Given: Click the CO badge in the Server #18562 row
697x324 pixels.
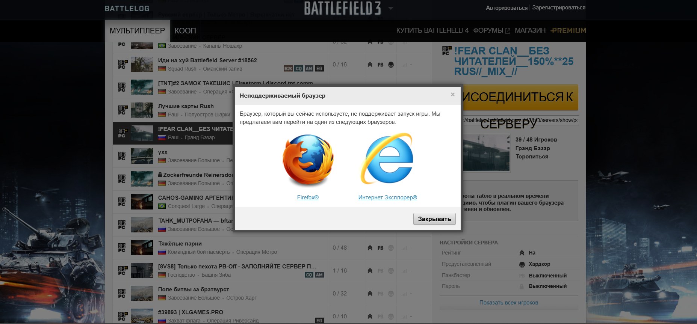Looking at the screenshot, I should (x=299, y=69).
